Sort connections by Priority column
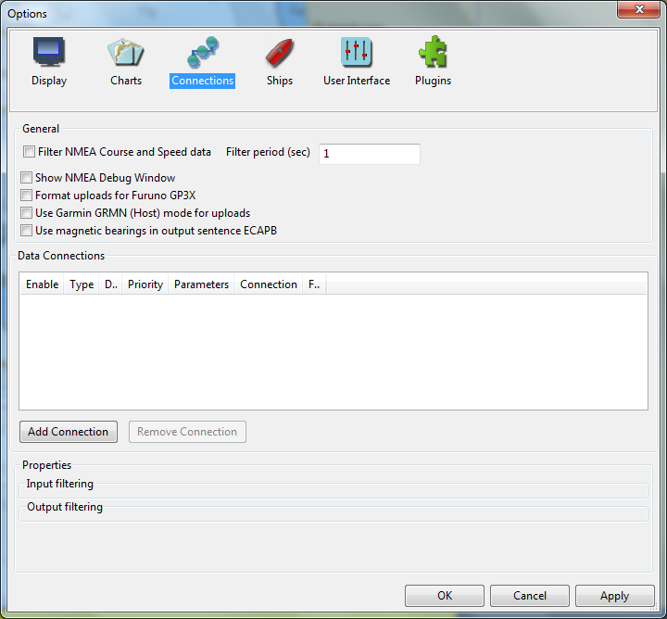This screenshot has width=667, height=619. pyautogui.click(x=145, y=284)
